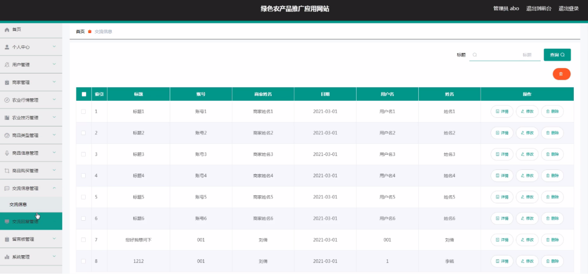Click 管理员 abo text in header
The height and width of the screenshot is (275, 588).
coord(506,8)
